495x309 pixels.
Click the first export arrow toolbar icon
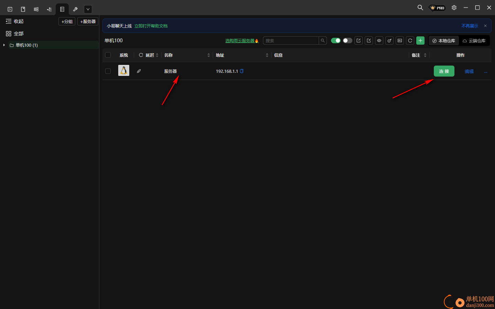[359, 41]
